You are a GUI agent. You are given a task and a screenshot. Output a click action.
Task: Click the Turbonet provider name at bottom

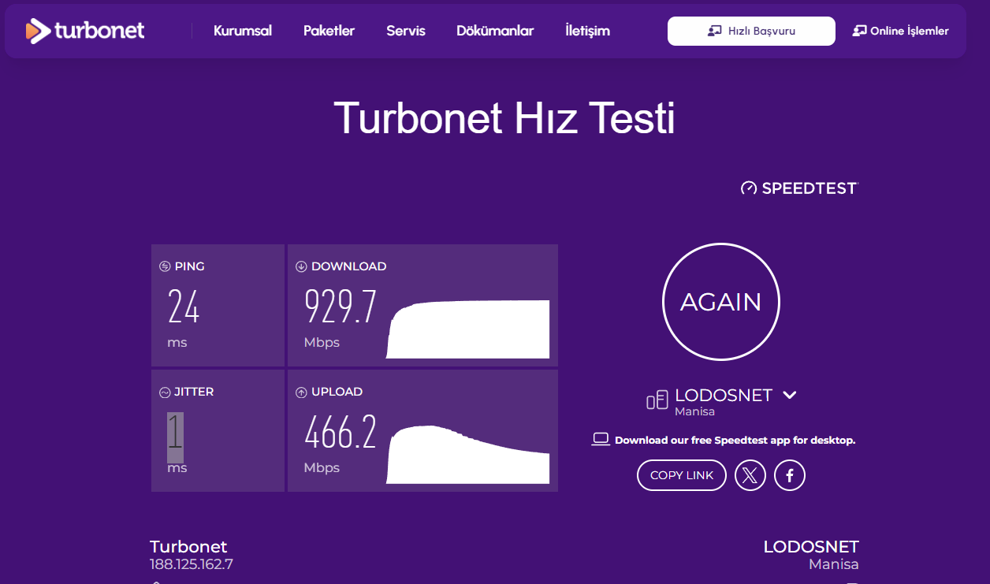point(188,547)
